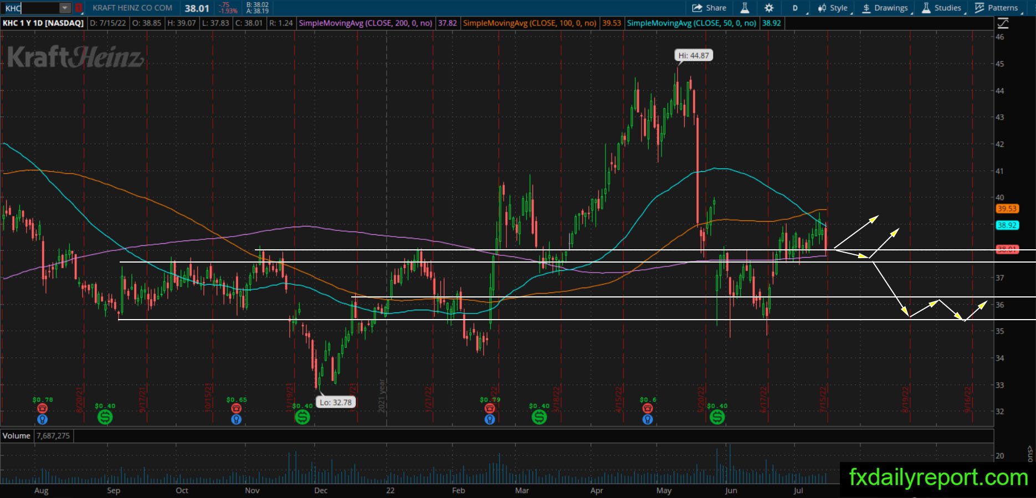Open the Studies menu

pos(941,8)
